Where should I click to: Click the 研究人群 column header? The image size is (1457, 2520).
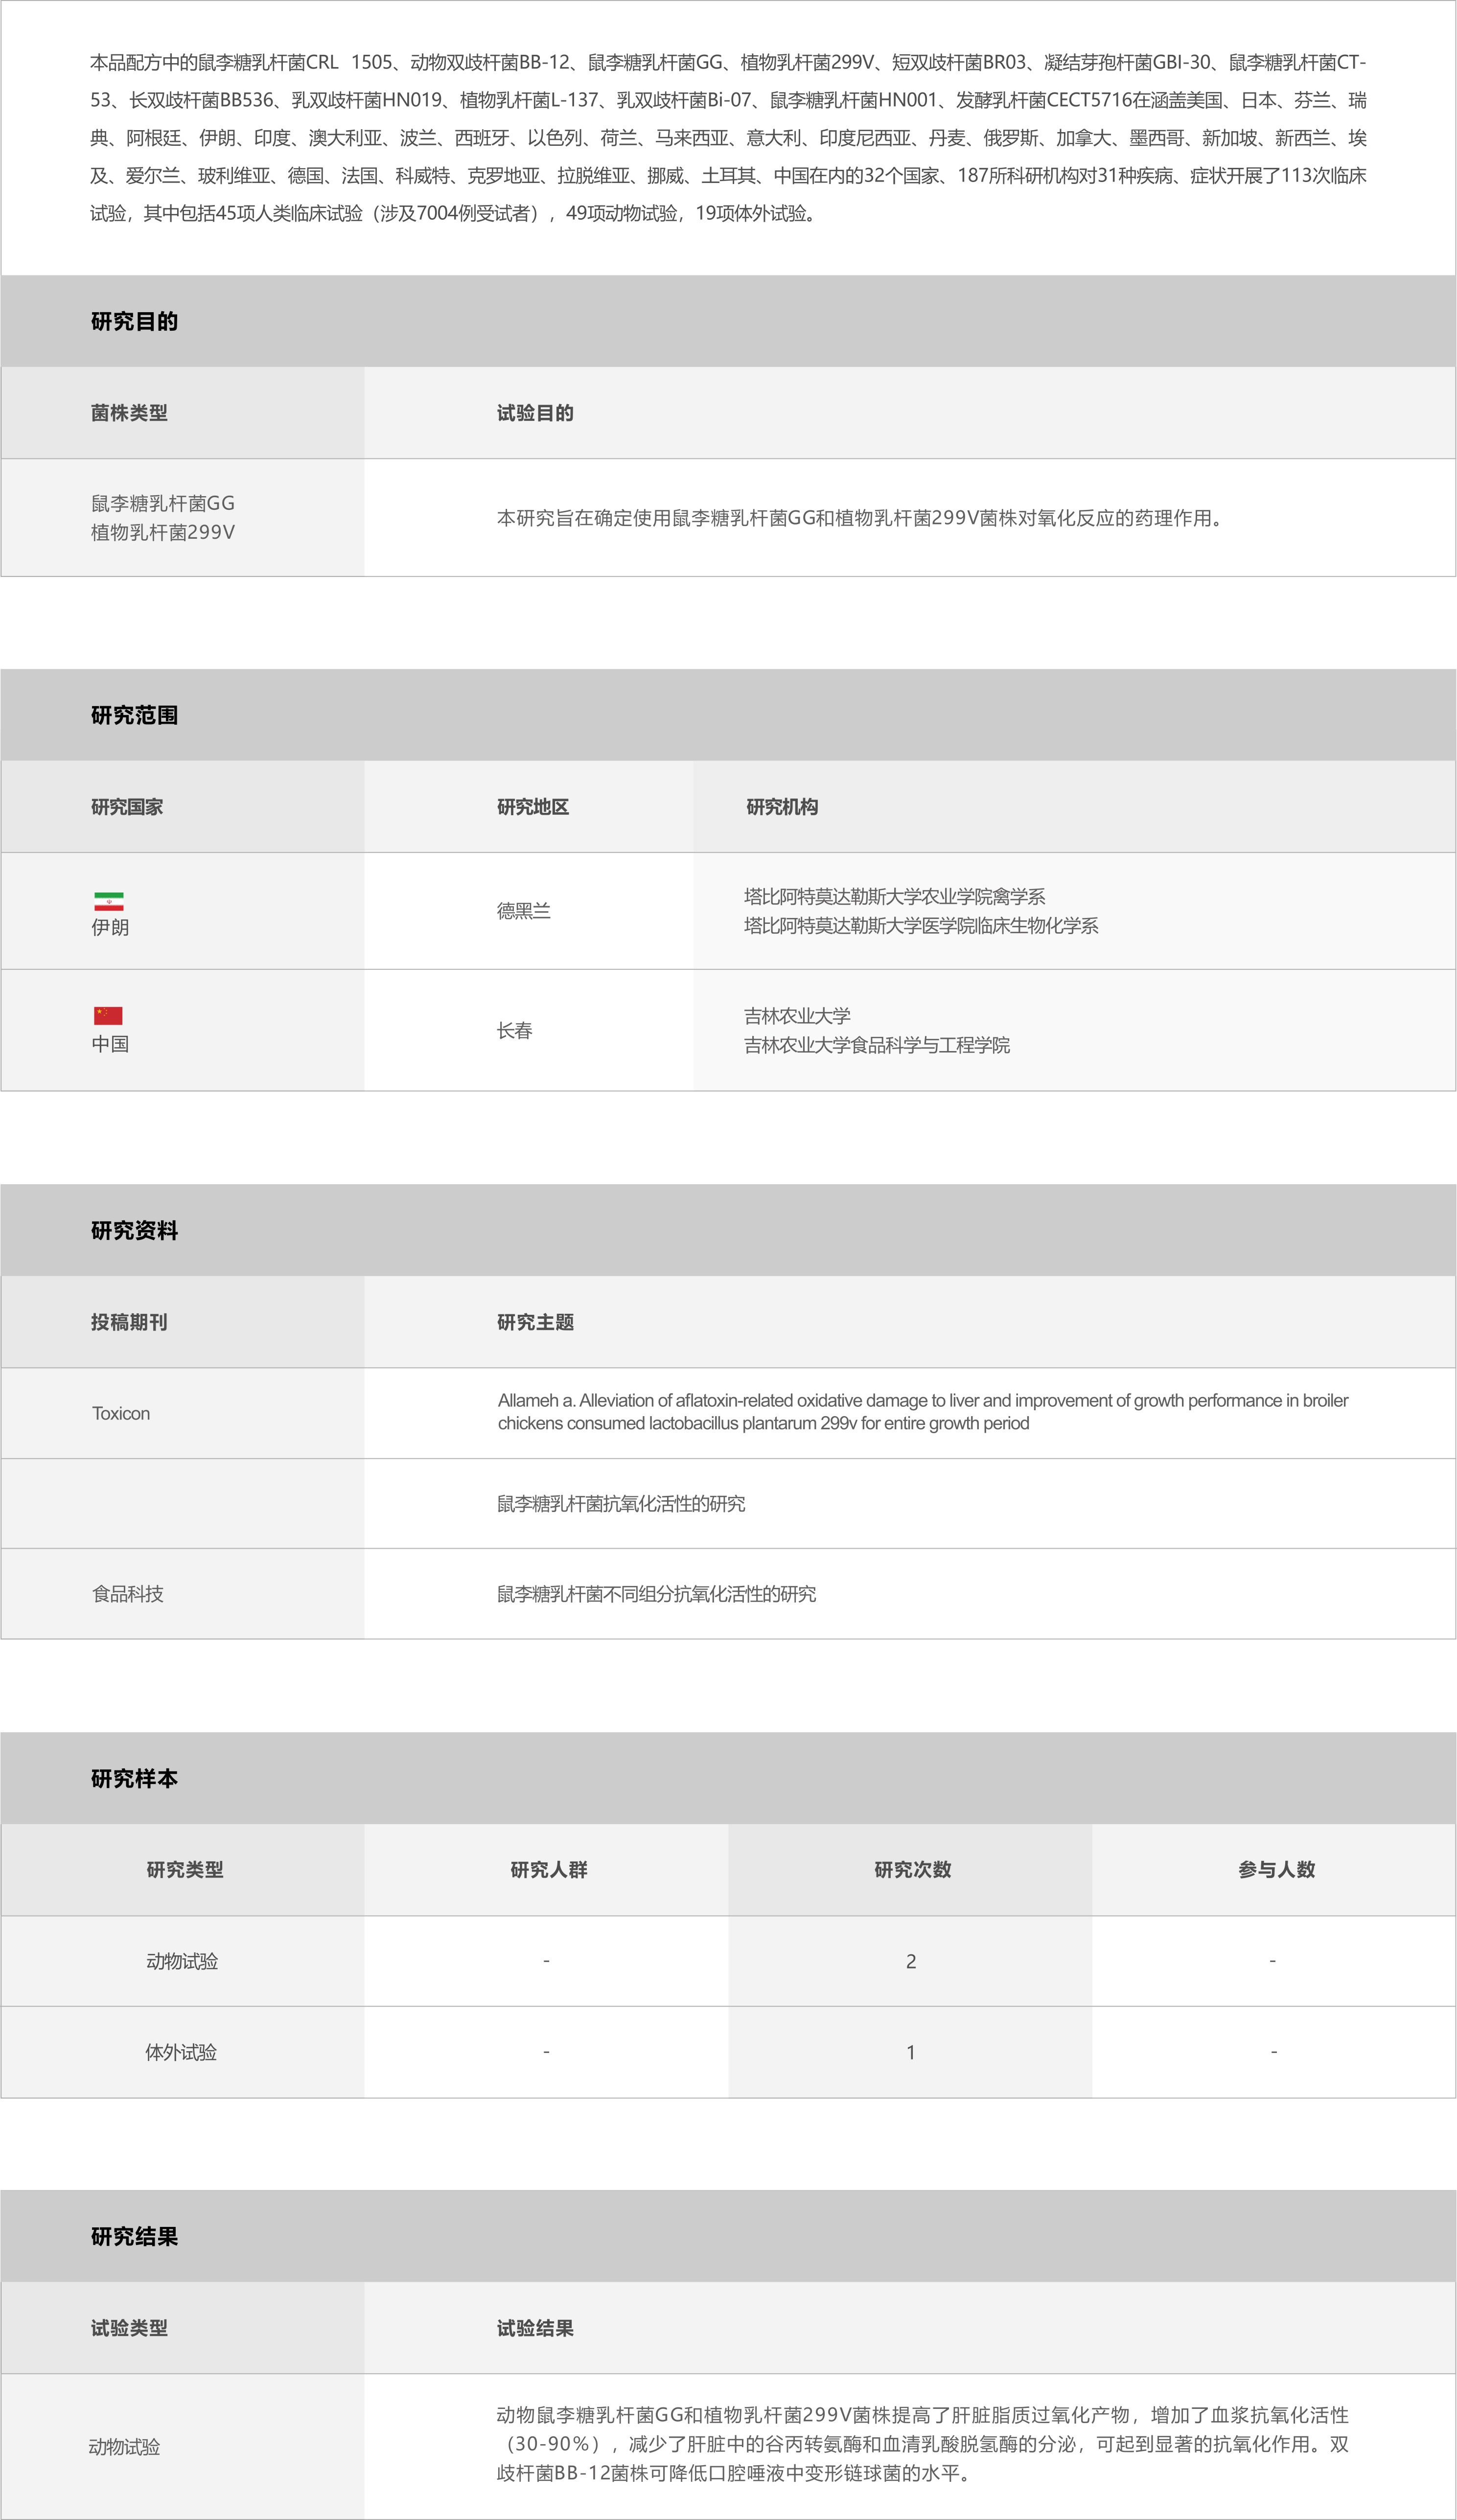[x=549, y=1869]
